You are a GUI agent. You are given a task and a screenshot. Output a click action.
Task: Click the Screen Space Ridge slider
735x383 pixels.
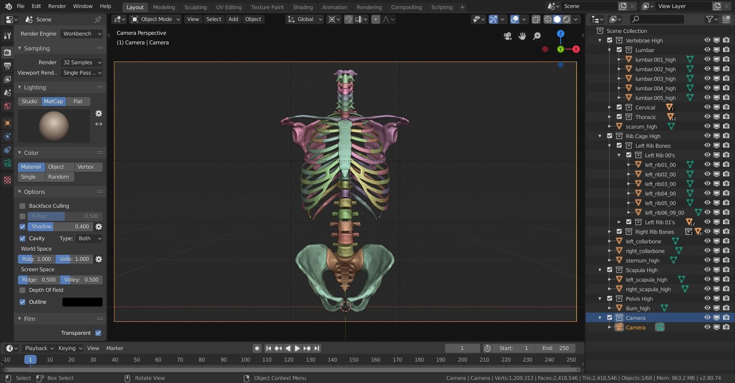(x=39, y=280)
